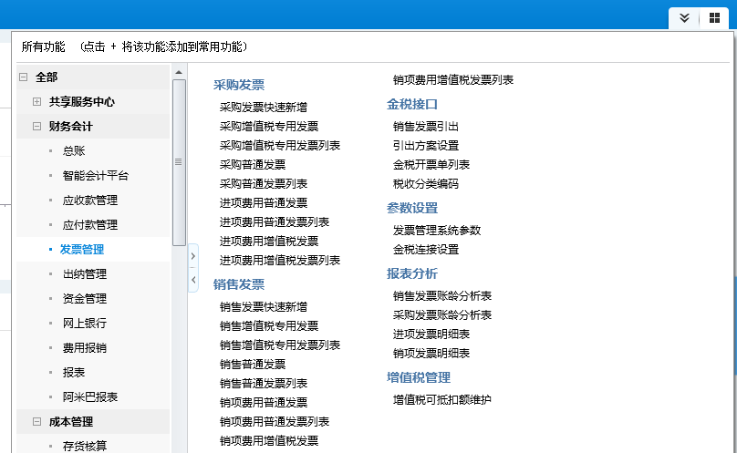
Task: Select 出纳管理 in the navigation tree
Action: click(x=84, y=274)
